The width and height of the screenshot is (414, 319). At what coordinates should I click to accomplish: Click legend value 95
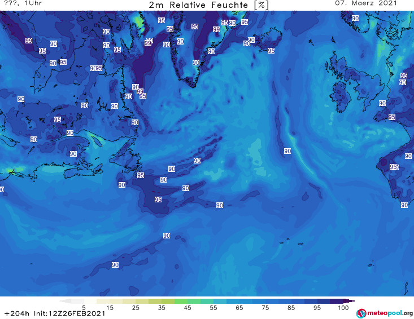317,308
